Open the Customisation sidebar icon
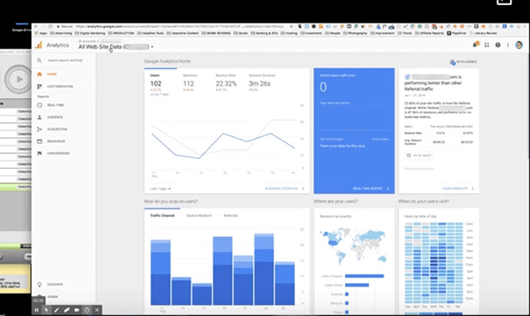Image resolution: width=530 pixels, height=316 pixels. 40,87
